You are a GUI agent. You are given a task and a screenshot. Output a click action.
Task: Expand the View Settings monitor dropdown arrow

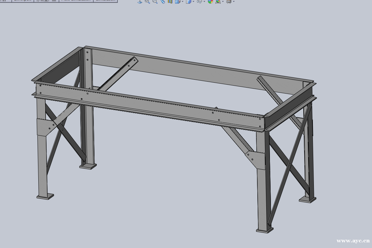(234, 2)
